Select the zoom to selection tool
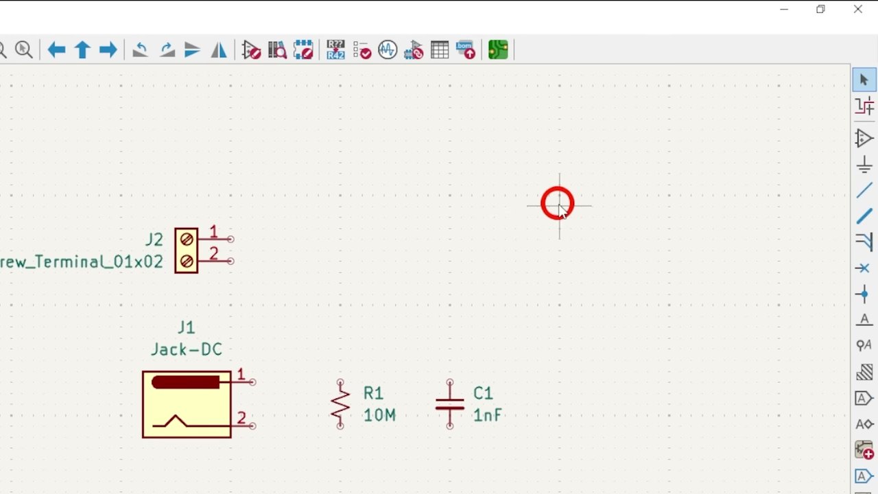The height and width of the screenshot is (494, 878). [x=24, y=49]
